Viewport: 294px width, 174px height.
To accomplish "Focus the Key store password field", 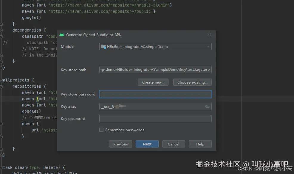I will pos(155,94).
